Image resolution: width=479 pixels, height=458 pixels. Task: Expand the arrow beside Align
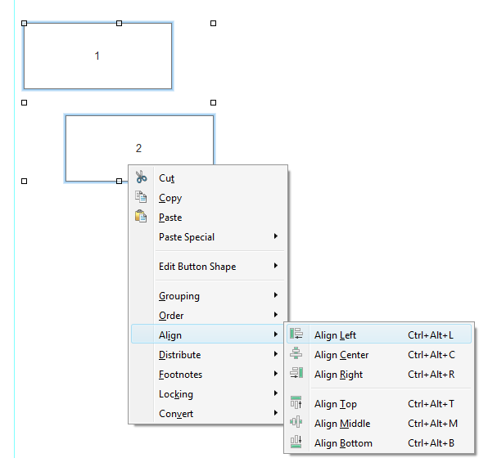coord(276,335)
